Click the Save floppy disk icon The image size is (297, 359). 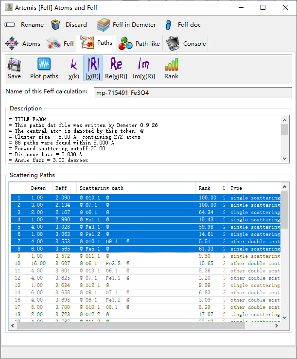(x=14, y=68)
